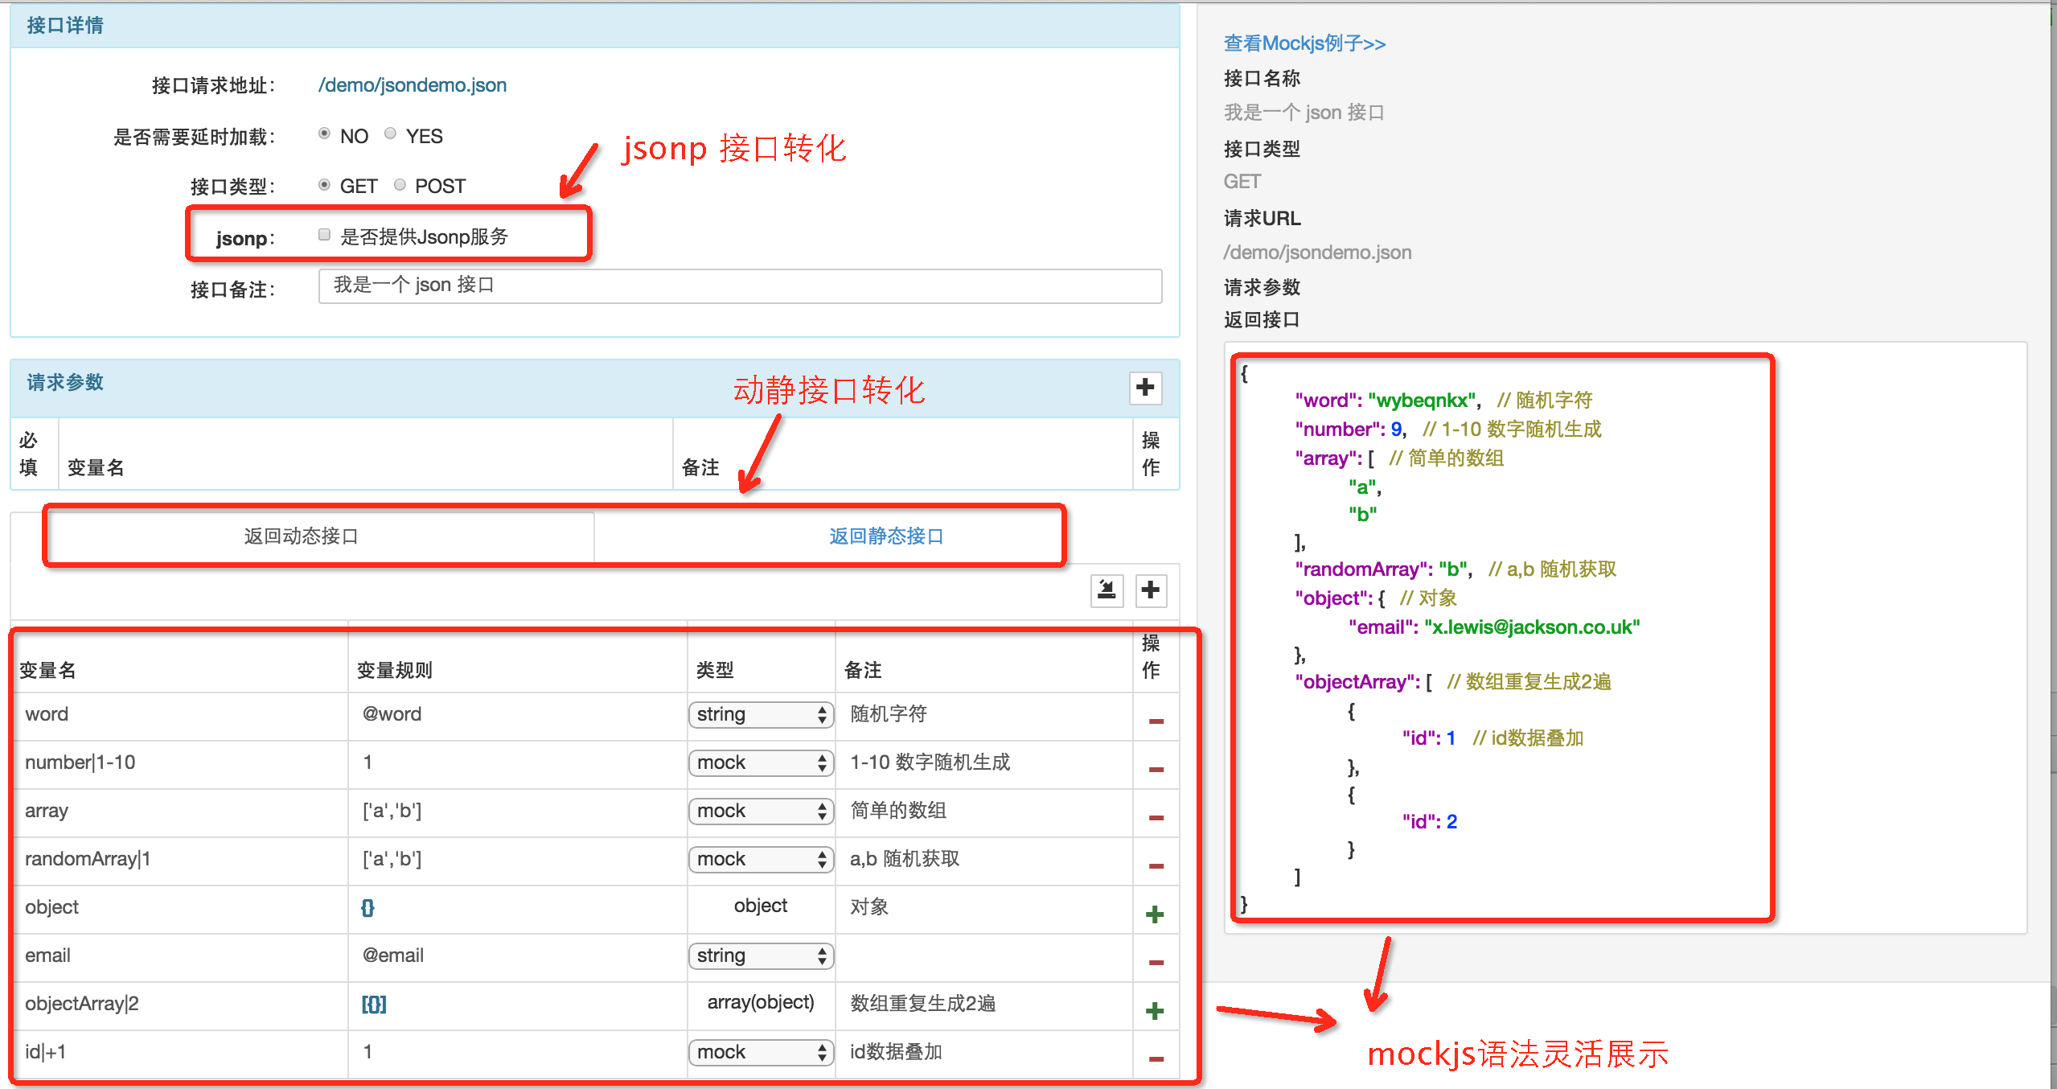Open type dropdown for word row
The image size is (2057, 1089).
coord(760,714)
